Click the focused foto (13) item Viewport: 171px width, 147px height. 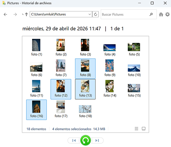point(85,89)
